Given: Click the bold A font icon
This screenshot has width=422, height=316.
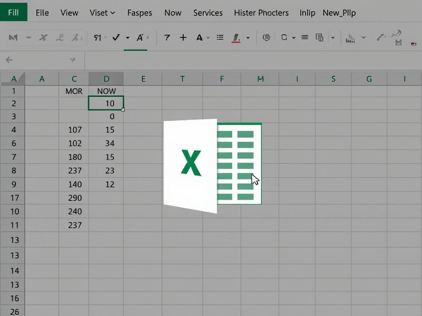Looking at the screenshot, I should 199,37.
